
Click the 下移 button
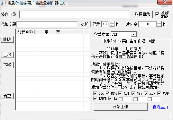7,65
